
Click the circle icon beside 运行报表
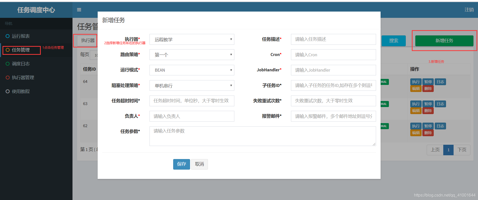tap(8, 36)
